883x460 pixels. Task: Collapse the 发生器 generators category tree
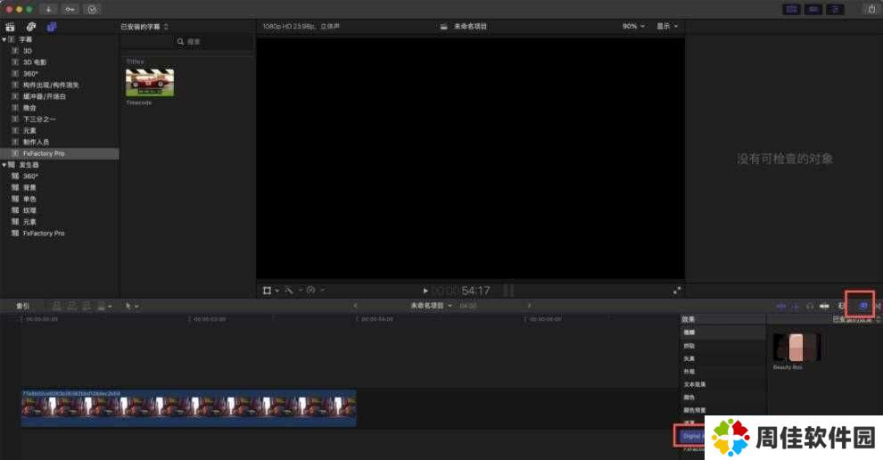4,165
